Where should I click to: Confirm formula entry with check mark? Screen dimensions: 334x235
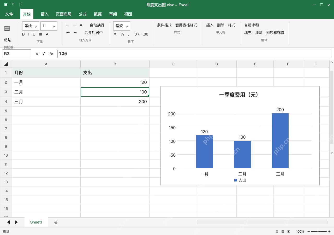44,54
